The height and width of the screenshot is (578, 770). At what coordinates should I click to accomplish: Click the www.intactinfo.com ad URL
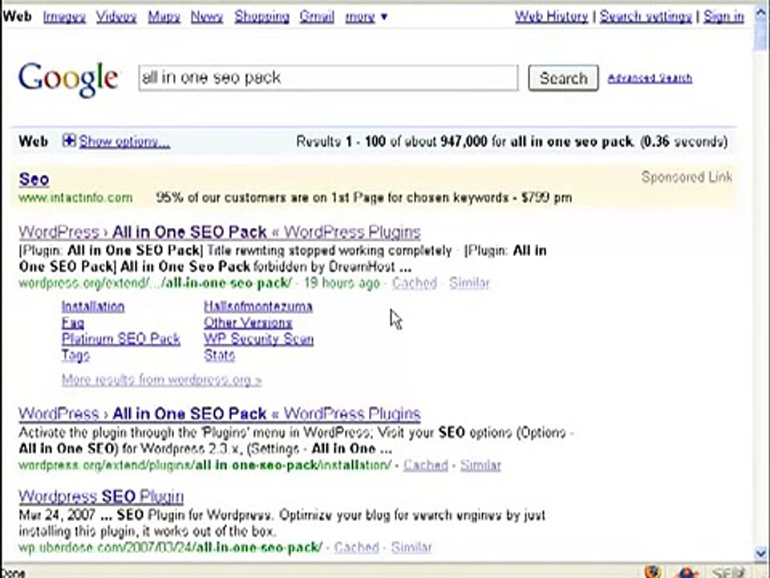click(75, 198)
